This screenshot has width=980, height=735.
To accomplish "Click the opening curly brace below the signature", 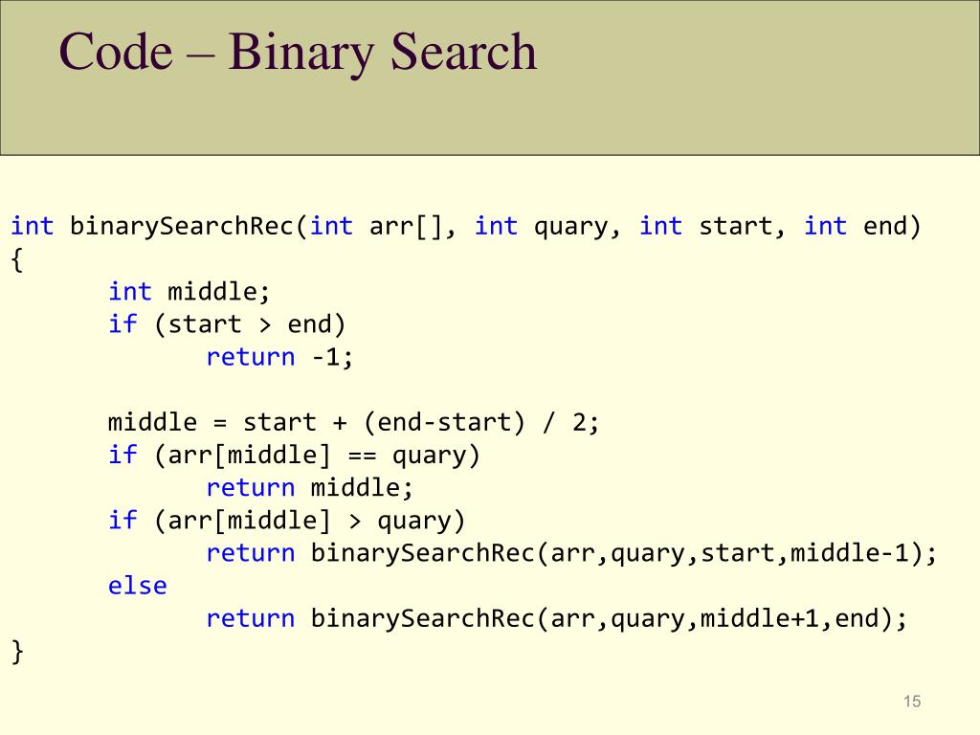I will pos(17,259).
